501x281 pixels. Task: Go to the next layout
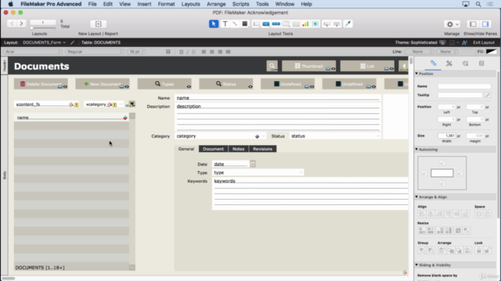(21, 23)
